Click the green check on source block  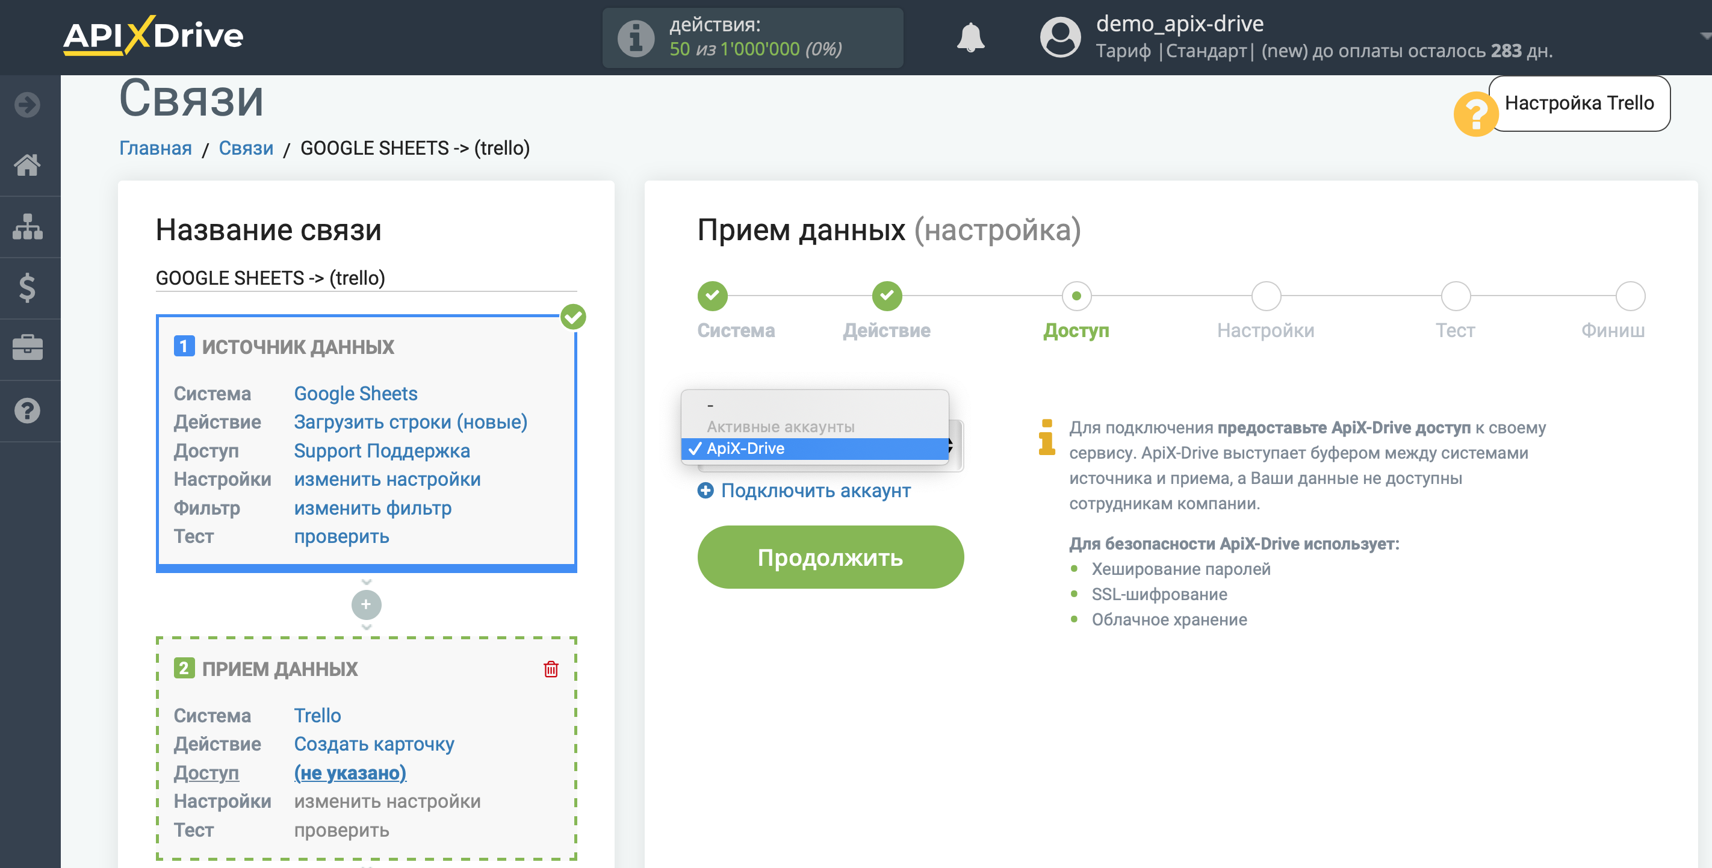tap(573, 317)
